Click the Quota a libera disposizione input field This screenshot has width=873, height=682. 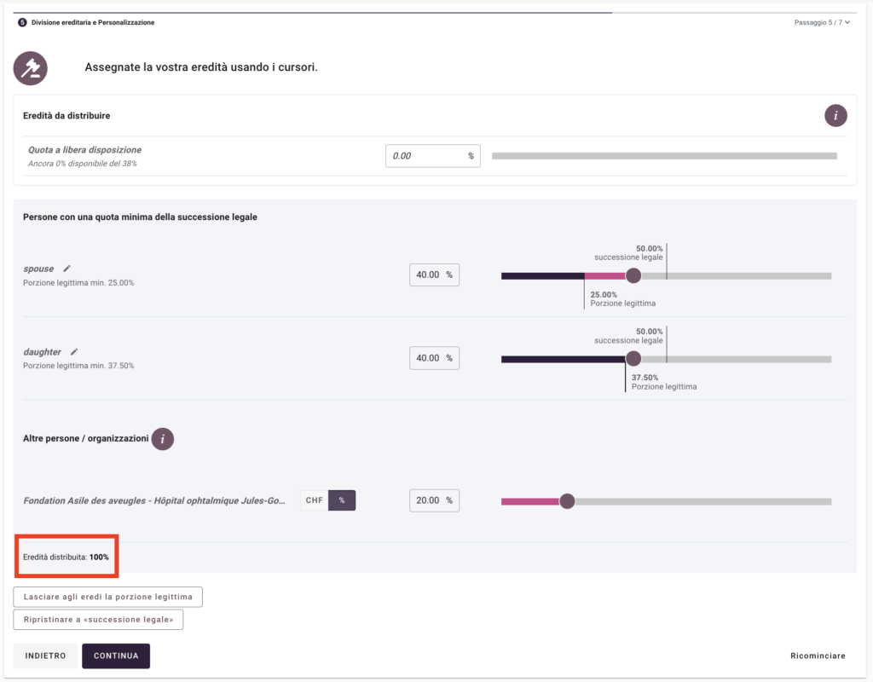pos(425,156)
